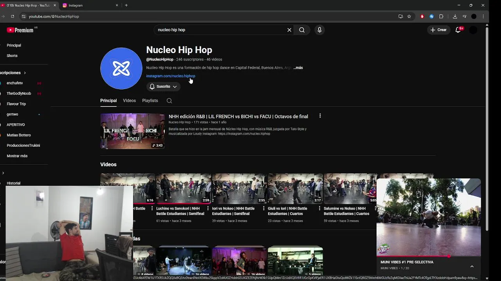Screen dimensions: 501x281
Task: Click the YouTube Premium logo
Action: pyautogui.click(x=20, y=30)
